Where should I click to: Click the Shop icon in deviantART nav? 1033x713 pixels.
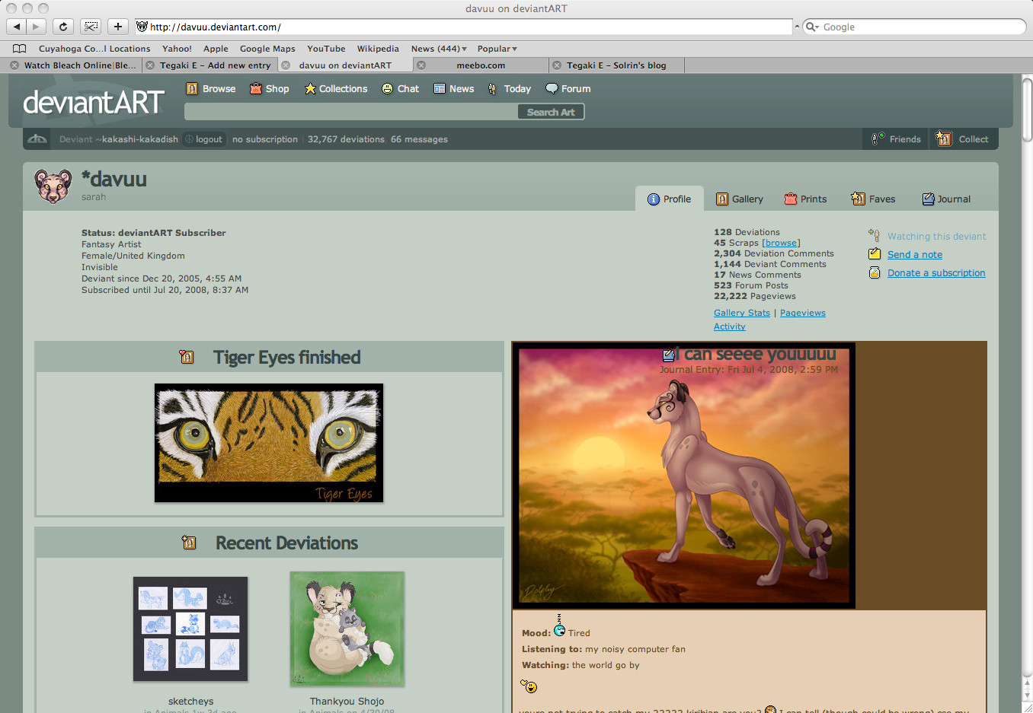coord(256,89)
